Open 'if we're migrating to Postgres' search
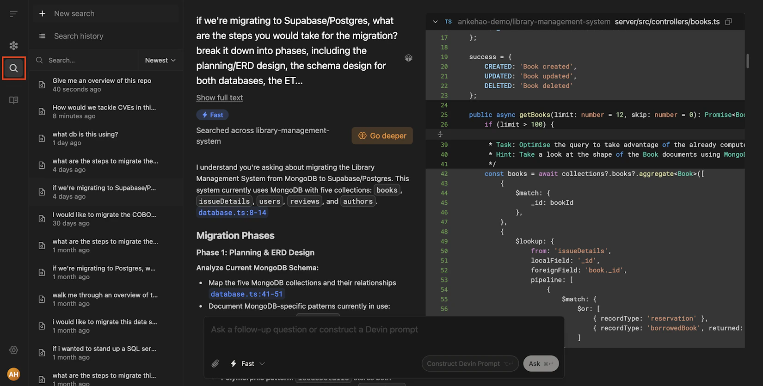Image resolution: width=763 pixels, height=386 pixels. (x=106, y=272)
